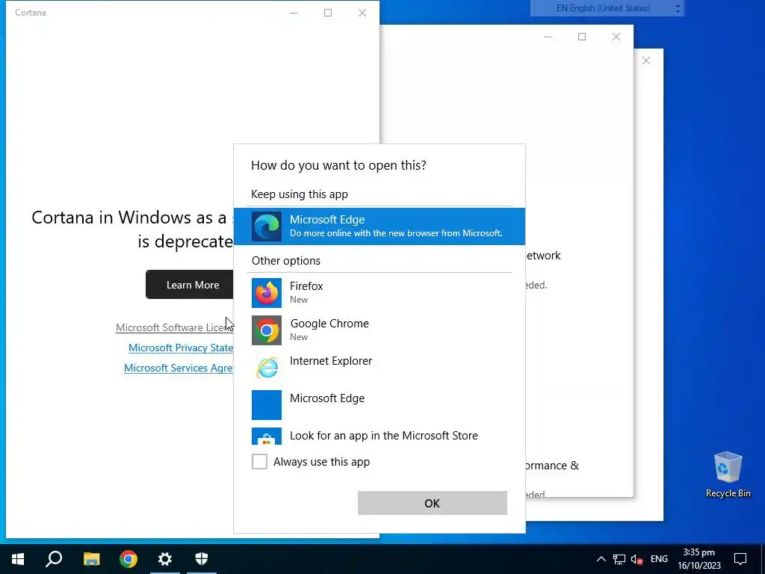Viewport: 765px width, 574px height.
Task: Open the Windows Start menu
Action: [x=18, y=559]
